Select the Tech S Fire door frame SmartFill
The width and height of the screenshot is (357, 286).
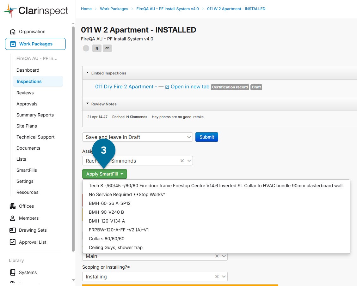pyautogui.click(x=216, y=186)
